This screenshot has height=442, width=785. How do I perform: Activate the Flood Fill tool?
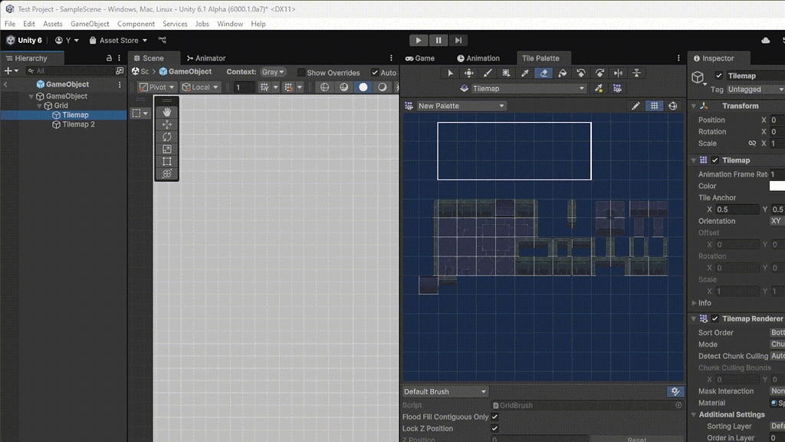[x=563, y=72]
